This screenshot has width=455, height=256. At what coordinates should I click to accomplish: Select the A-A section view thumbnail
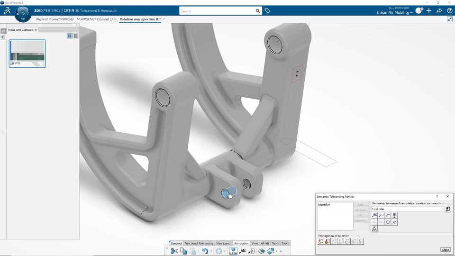click(27, 54)
